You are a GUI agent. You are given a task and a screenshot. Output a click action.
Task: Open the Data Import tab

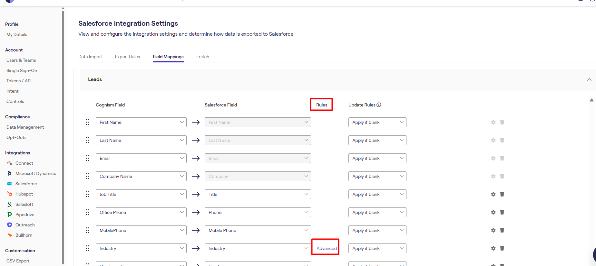coord(90,57)
